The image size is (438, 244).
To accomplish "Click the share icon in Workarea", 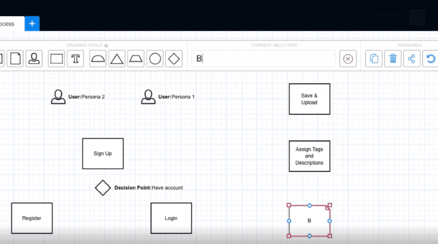I will (x=411, y=59).
